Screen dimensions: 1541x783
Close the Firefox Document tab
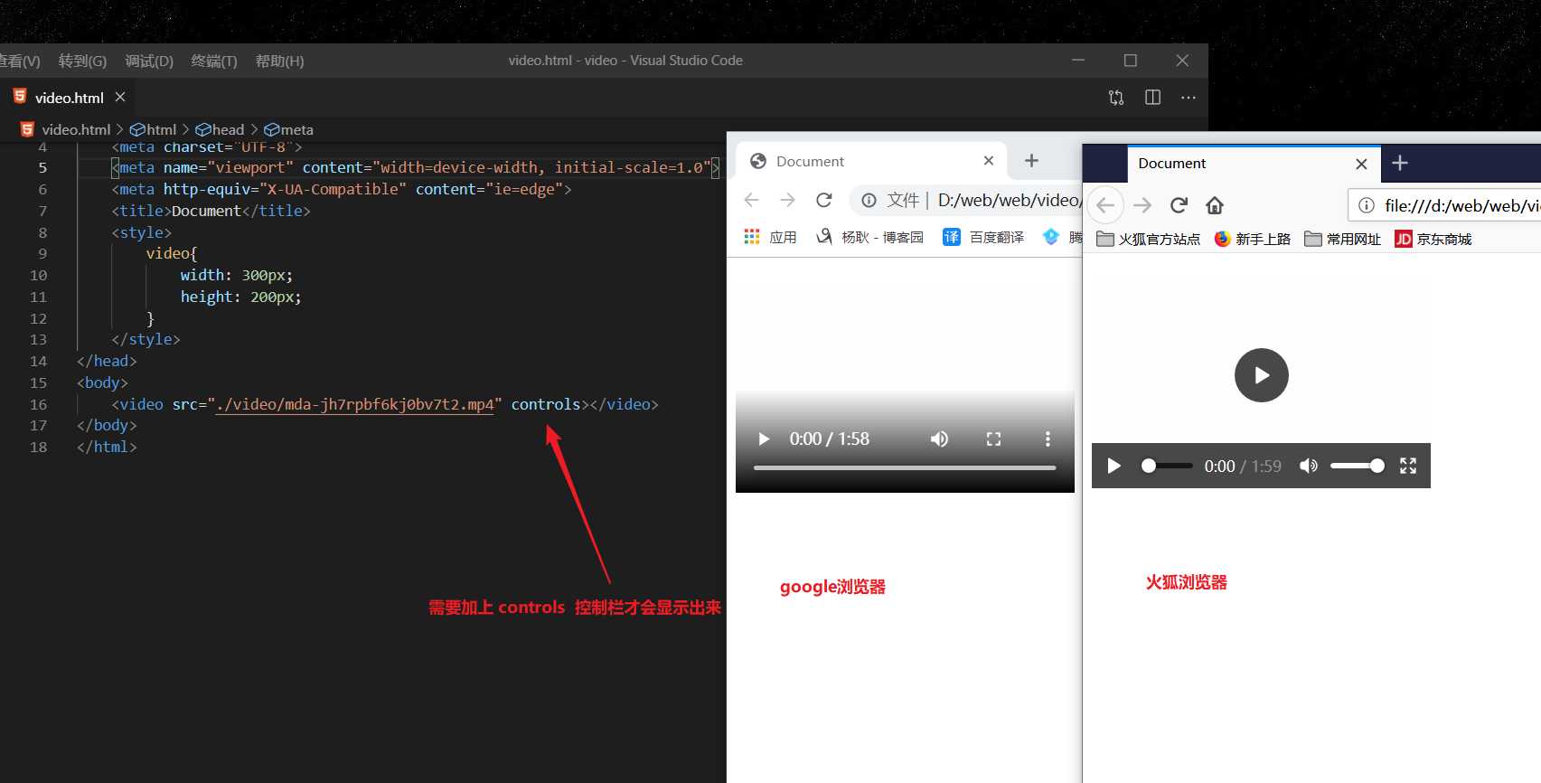[x=1361, y=164]
